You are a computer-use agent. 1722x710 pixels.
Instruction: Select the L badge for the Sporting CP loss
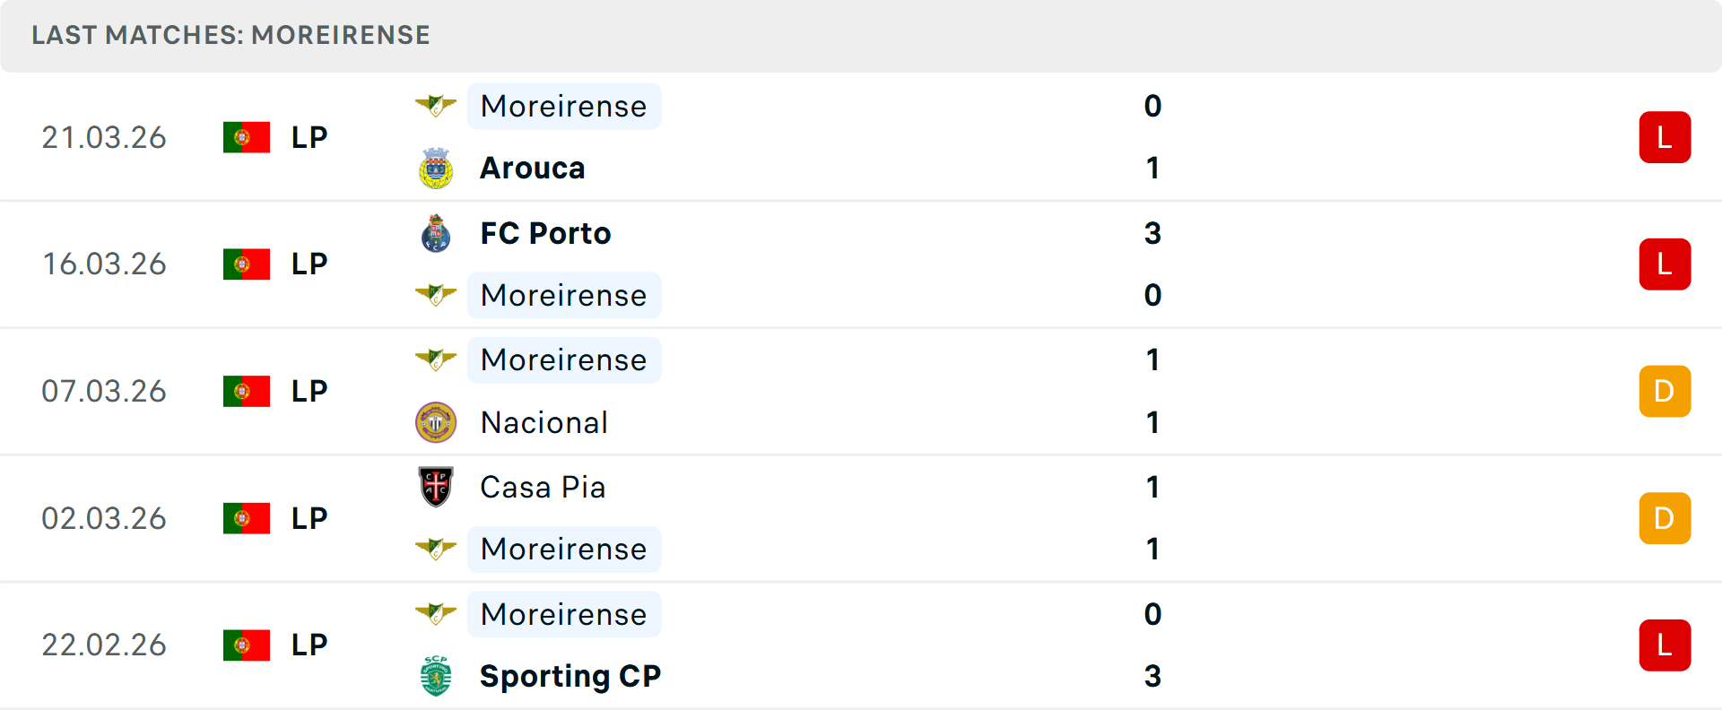point(1665,645)
